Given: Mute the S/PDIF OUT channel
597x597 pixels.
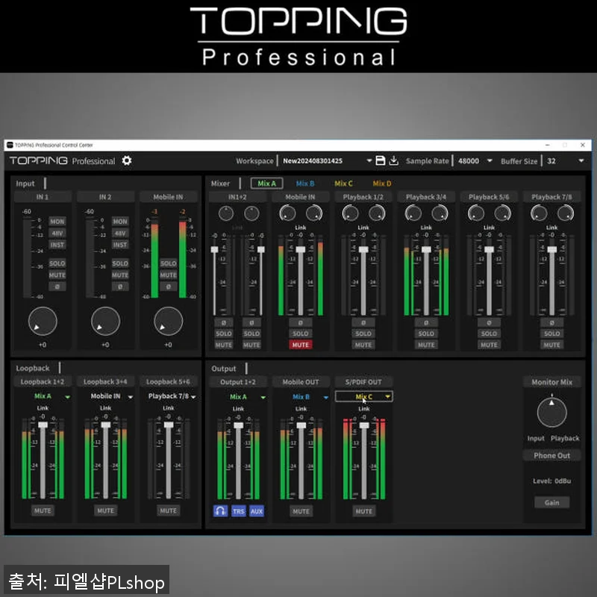Looking at the screenshot, I should pyautogui.click(x=363, y=511).
